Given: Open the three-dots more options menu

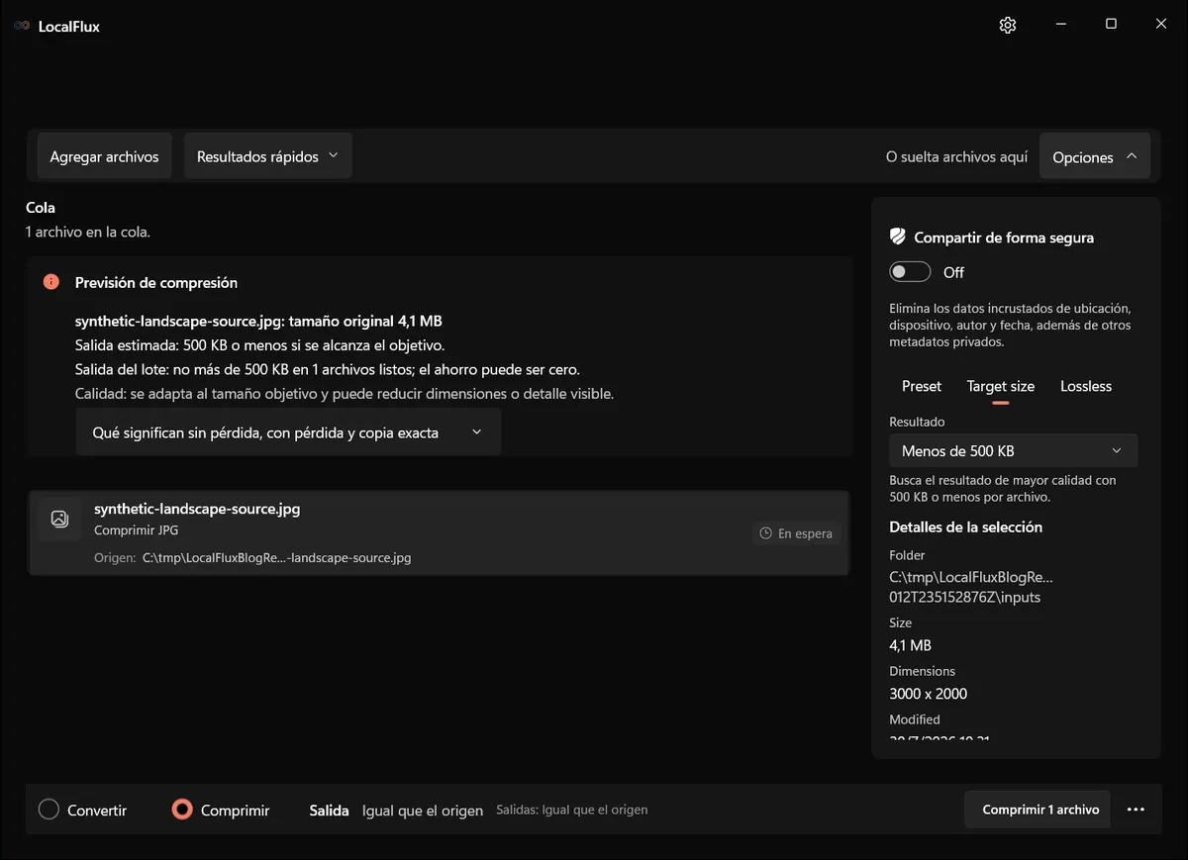Looking at the screenshot, I should click(x=1136, y=810).
